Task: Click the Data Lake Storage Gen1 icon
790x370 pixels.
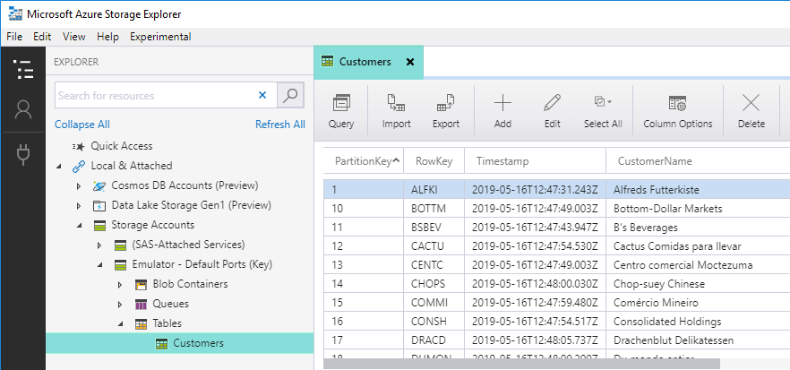Action: click(99, 205)
